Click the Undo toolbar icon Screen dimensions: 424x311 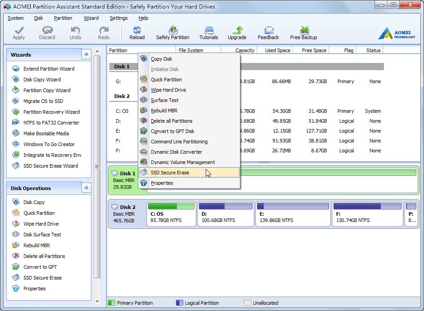click(75, 32)
